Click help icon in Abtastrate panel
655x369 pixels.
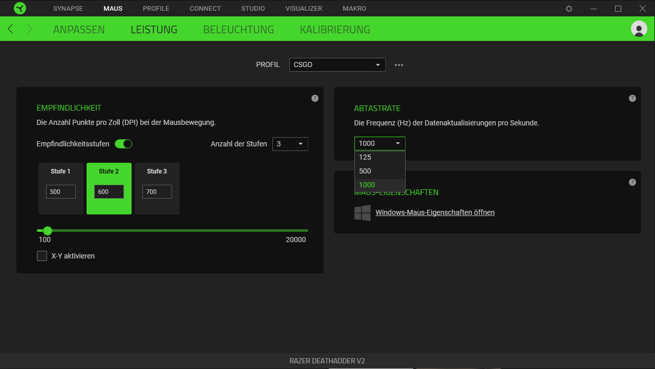tap(632, 98)
